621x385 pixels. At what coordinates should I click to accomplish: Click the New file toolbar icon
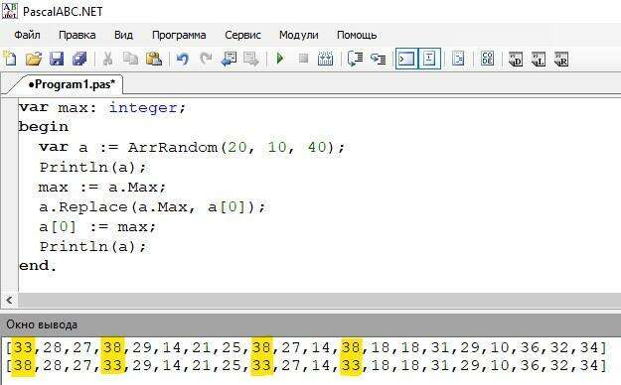pyautogui.click(x=10, y=59)
